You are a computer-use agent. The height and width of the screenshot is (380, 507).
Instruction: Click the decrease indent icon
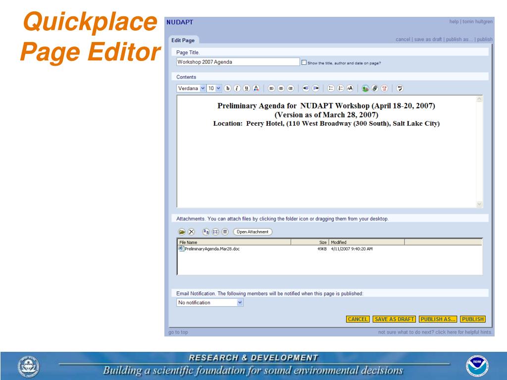pyautogui.click(x=306, y=88)
